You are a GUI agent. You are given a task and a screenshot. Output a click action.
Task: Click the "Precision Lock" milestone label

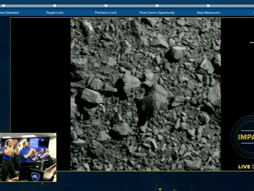coord(106,13)
